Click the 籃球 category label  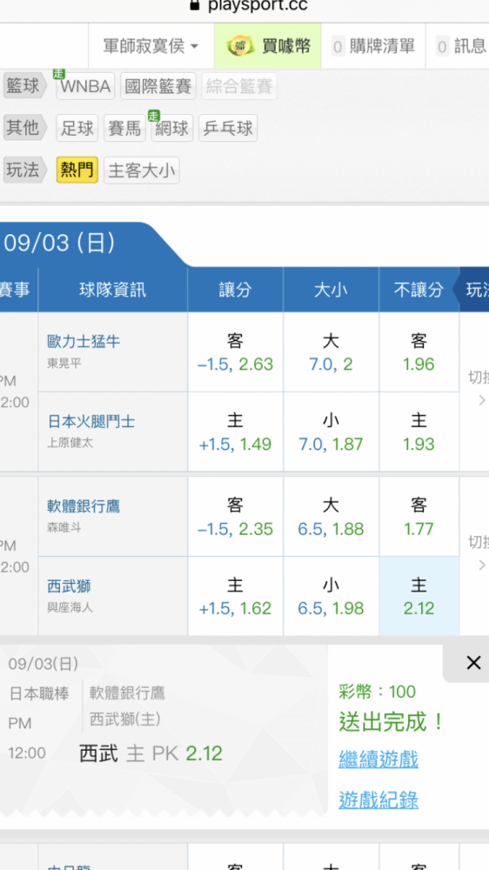pos(23,86)
